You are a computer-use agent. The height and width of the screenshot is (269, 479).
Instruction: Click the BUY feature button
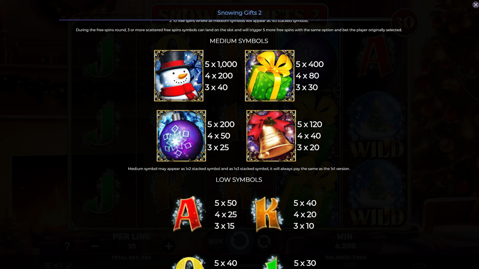pos(216,242)
